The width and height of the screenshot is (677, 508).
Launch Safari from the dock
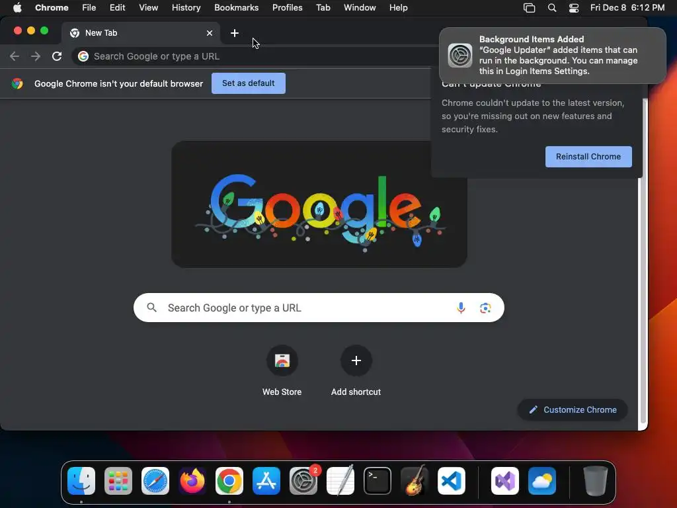pos(155,481)
